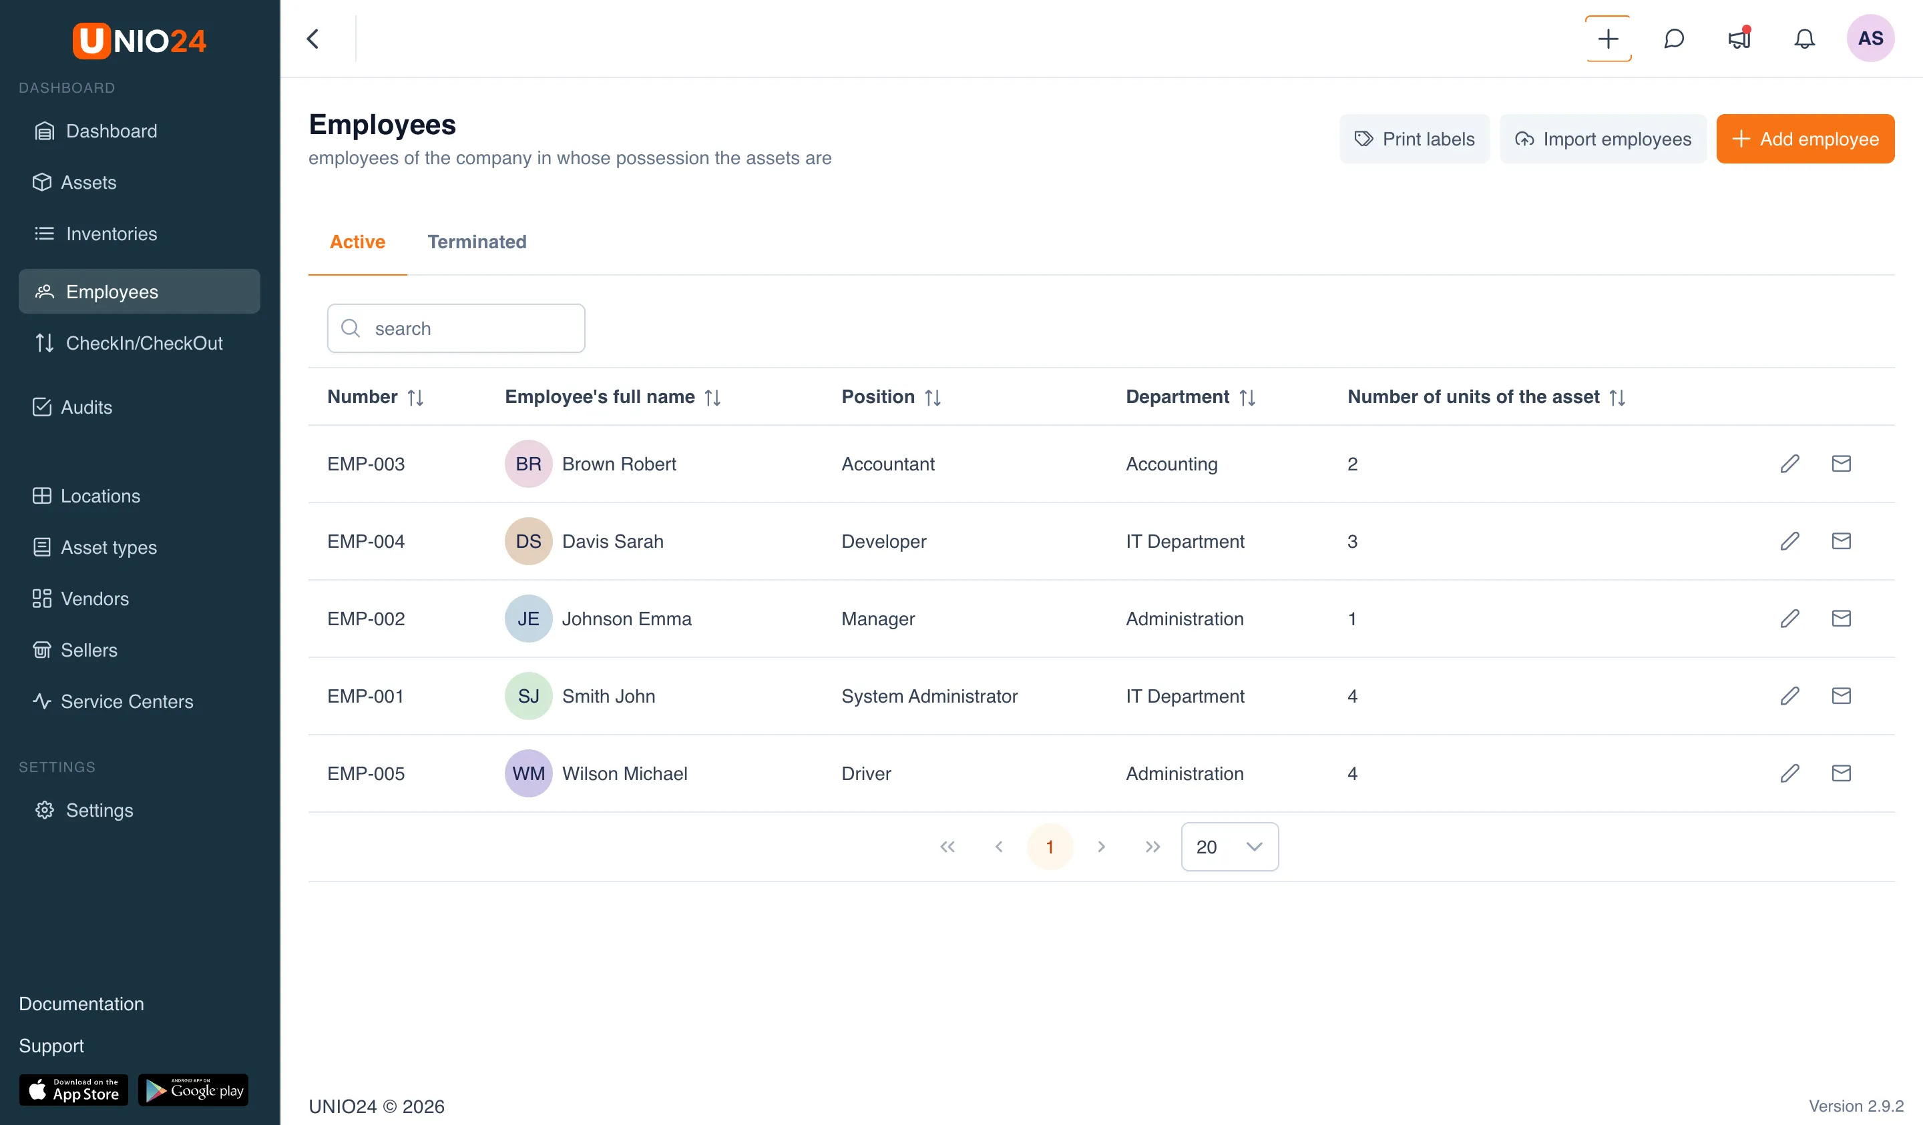The height and width of the screenshot is (1125, 1923).
Task: Open Vendors in the sidebar
Action: 139,599
